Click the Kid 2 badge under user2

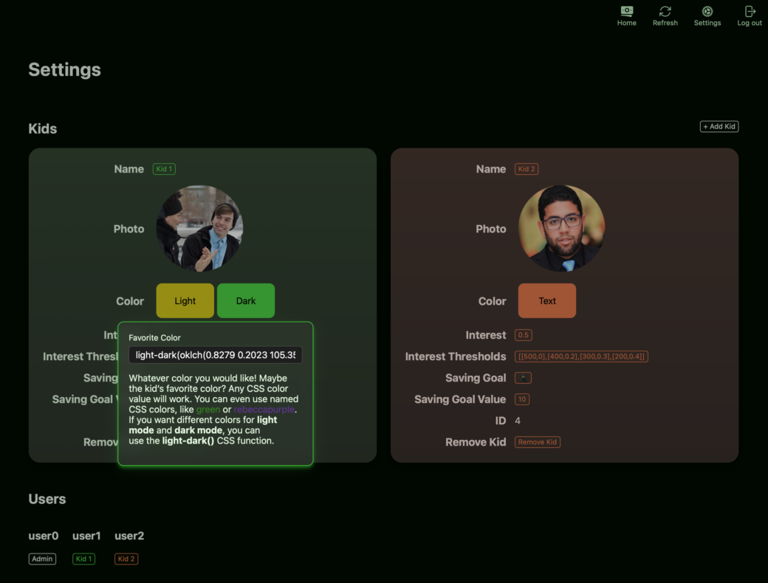[126, 559]
